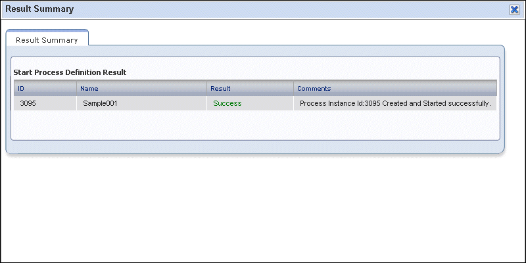Select the Sample001 name cell

point(141,103)
